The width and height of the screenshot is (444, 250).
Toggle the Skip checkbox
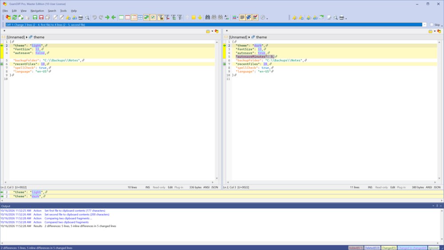[x=432, y=24]
